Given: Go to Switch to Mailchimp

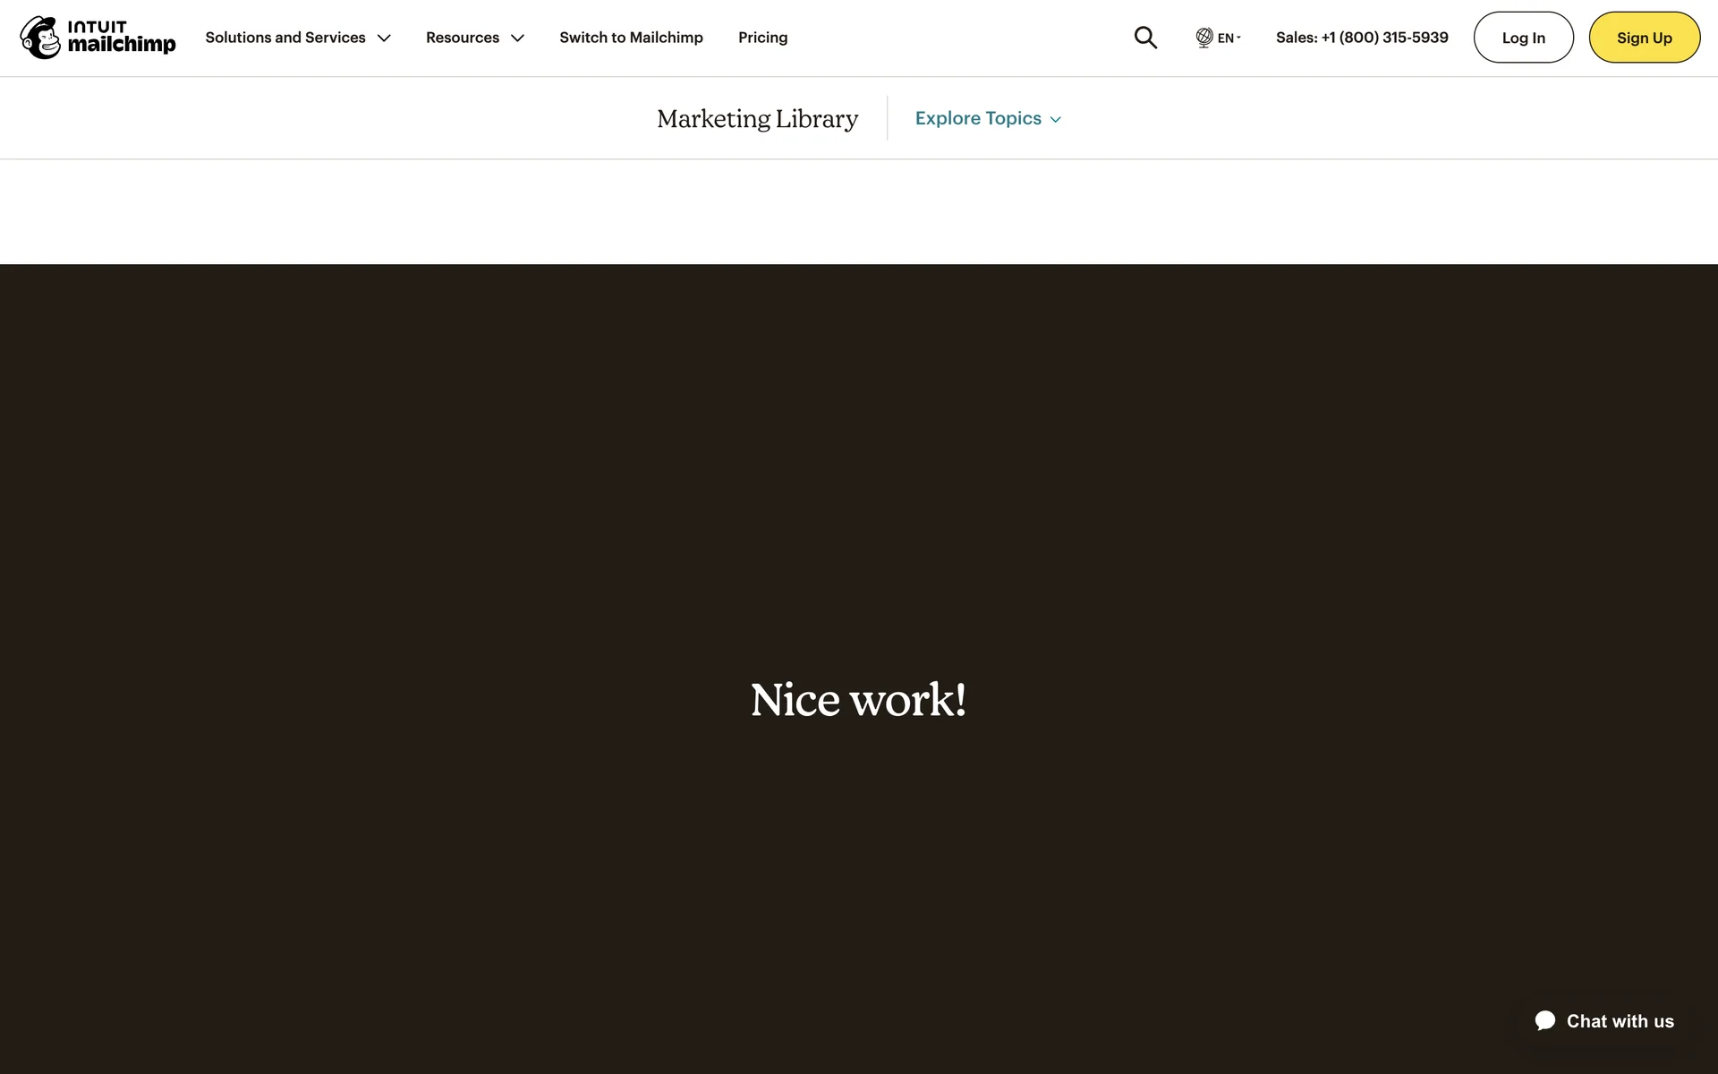Looking at the screenshot, I should tap(631, 38).
